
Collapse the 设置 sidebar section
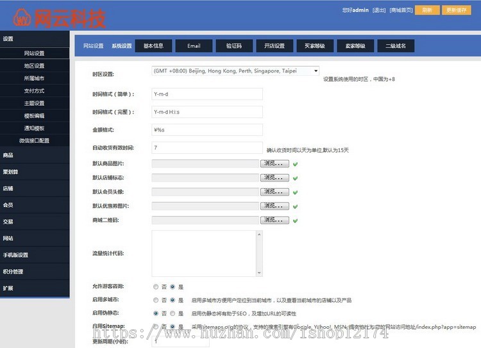[x=35, y=39]
